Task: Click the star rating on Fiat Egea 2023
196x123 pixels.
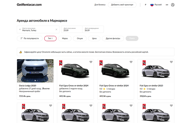Action: click(144, 89)
